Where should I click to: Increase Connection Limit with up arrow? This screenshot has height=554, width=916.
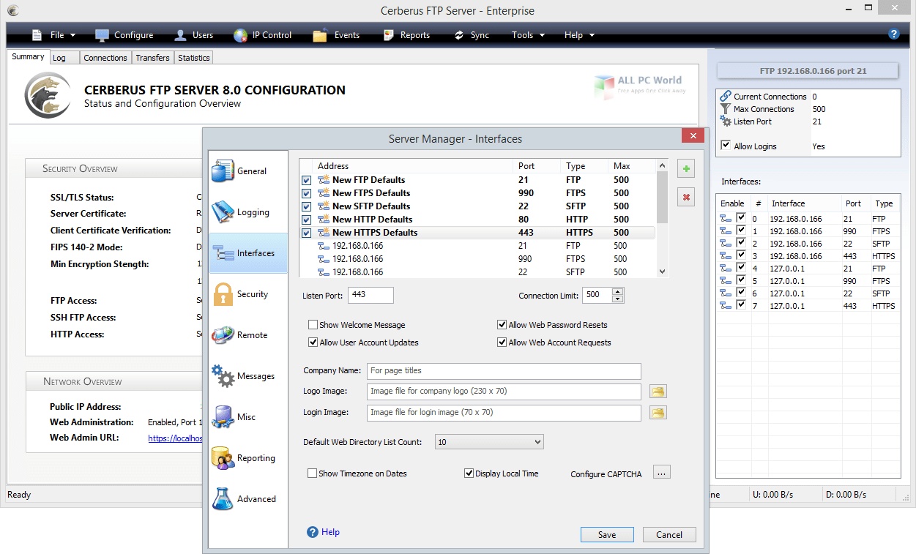(617, 292)
